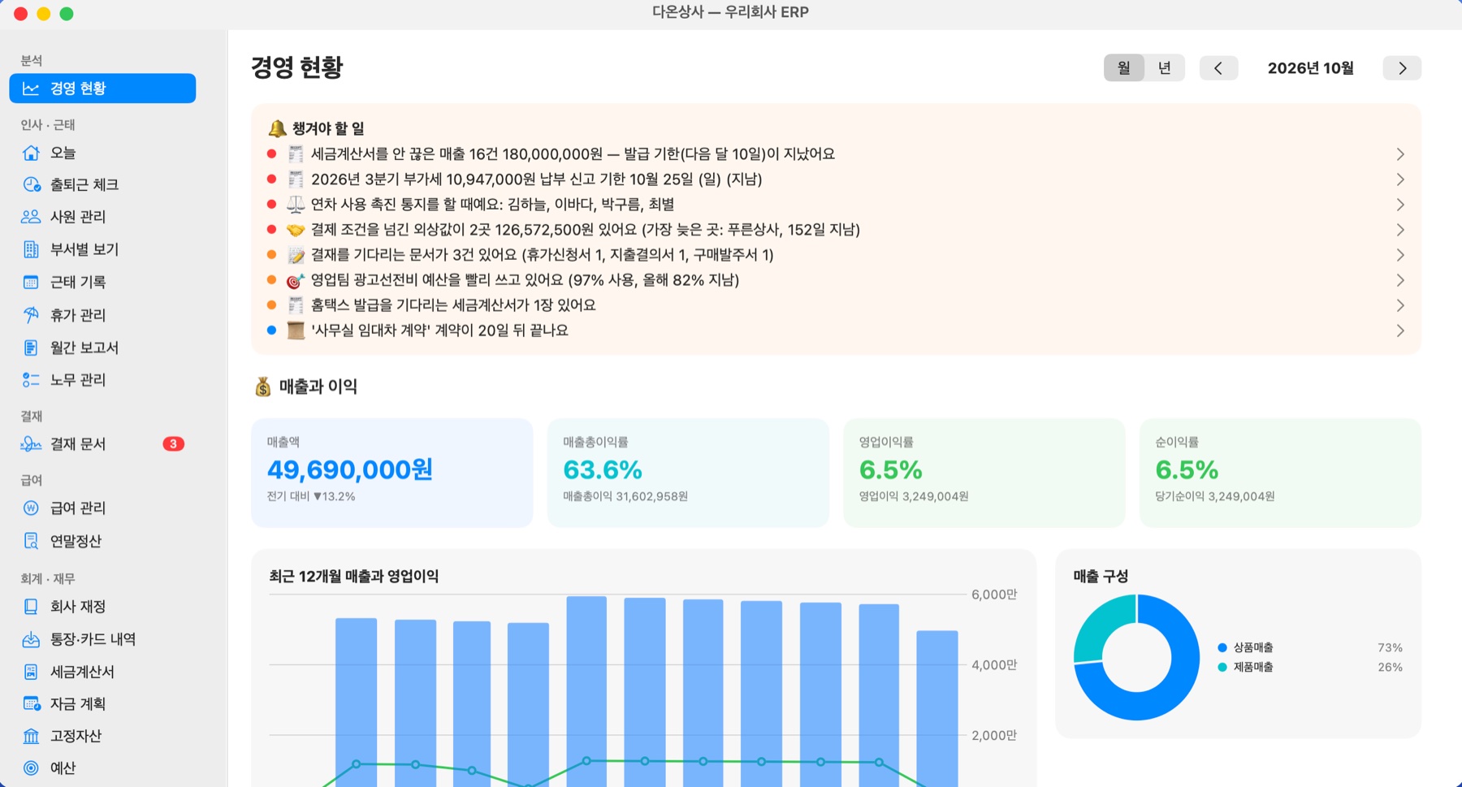This screenshot has height=787, width=1462.
Task: Expand 홈택스 발급 세금계산서 chevron
Action: pos(1400,305)
